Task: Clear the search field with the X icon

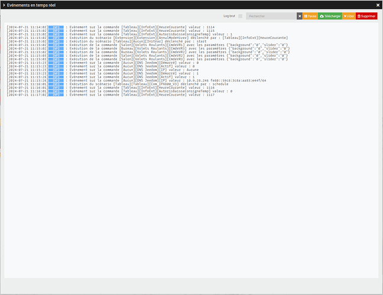Action: [300, 16]
